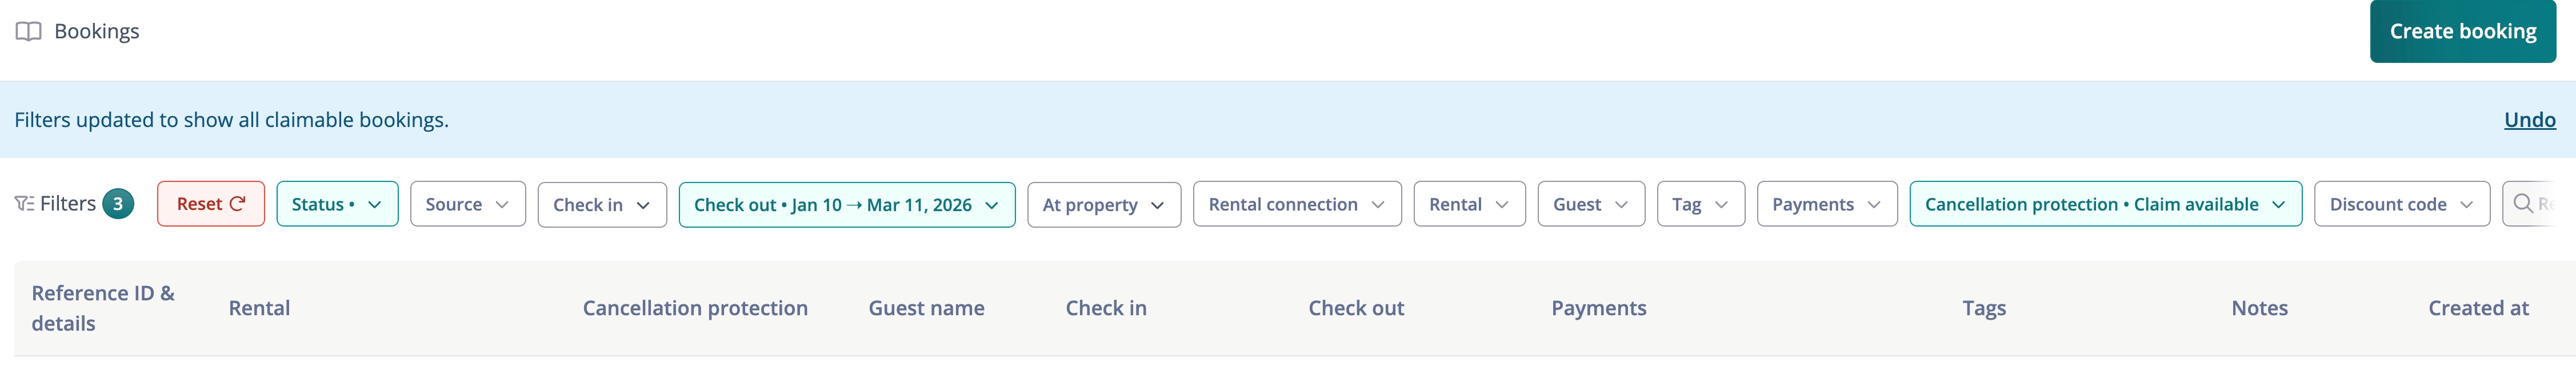Undo the filter update
The width and height of the screenshot is (2576, 365).
[2529, 120]
